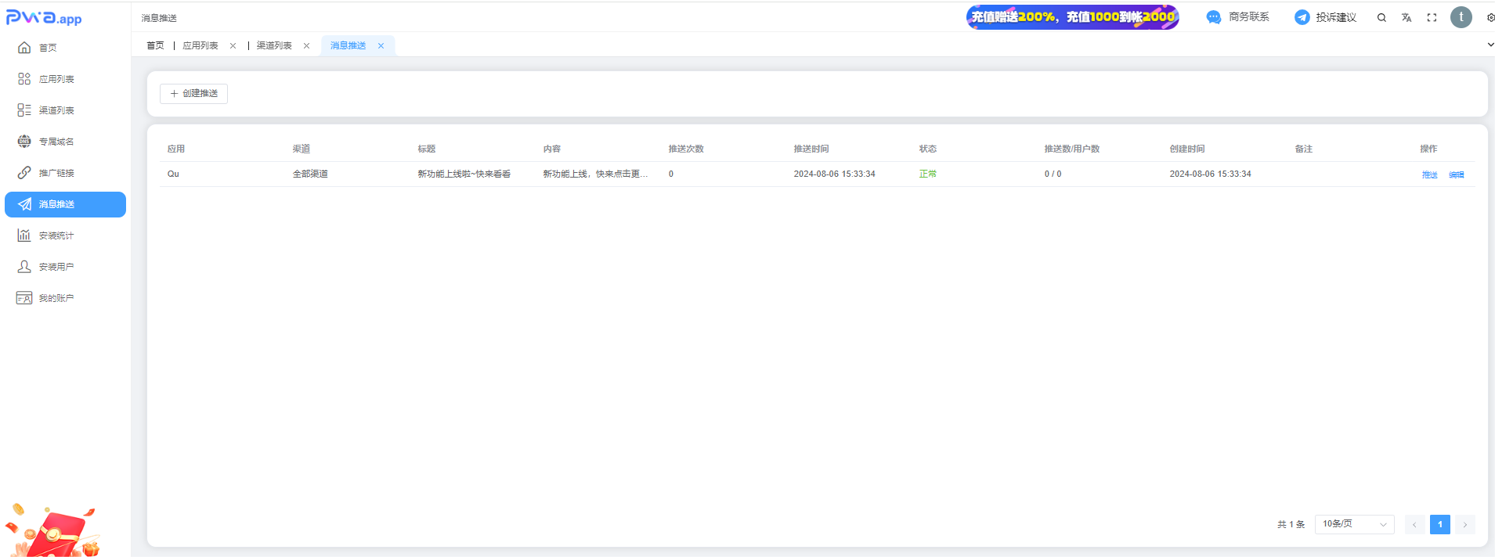Close the 消息推送 tab
Viewport: 1495px width, 557px height.
coord(381,45)
